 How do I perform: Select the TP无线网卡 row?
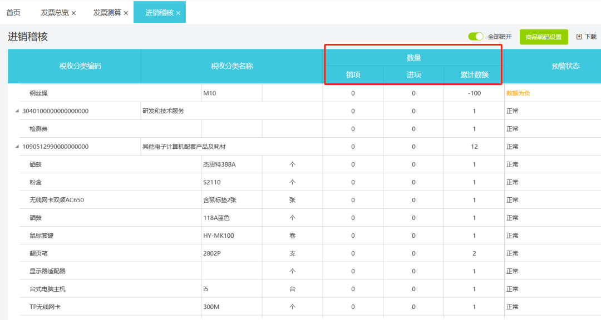tap(45, 307)
